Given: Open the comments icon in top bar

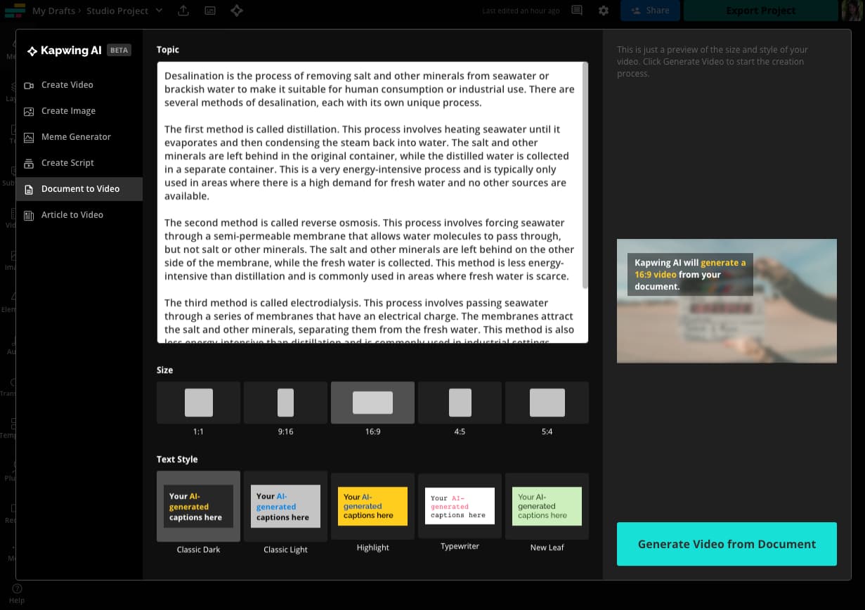Looking at the screenshot, I should click(x=577, y=11).
